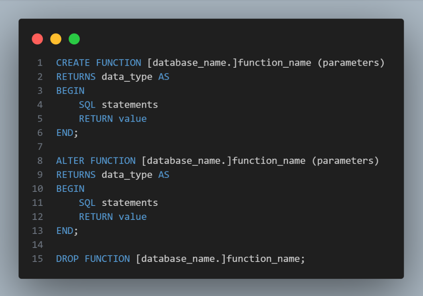Click the ALTER keyword on line 8
The height and width of the screenshot is (296, 423).
(70, 161)
